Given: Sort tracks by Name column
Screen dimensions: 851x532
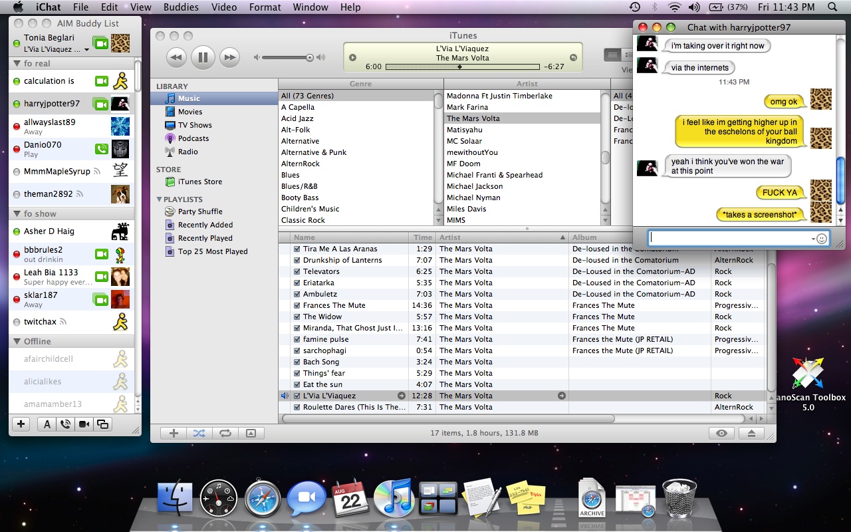Looking at the screenshot, I should coord(349,237).
